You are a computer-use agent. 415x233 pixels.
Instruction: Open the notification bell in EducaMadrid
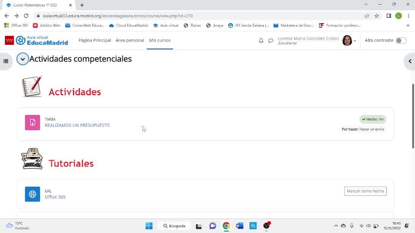coord(261,40)
